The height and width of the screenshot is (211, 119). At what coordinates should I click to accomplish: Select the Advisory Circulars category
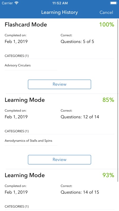pyautogui.click(x=18, y=65)
